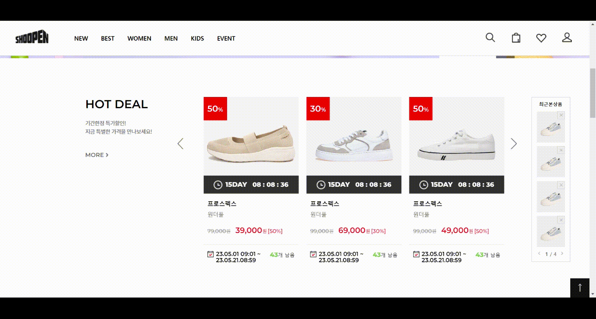Open the shopping bag cart icon
Viewport: 596px width, 319px height.
coord(516,38)
